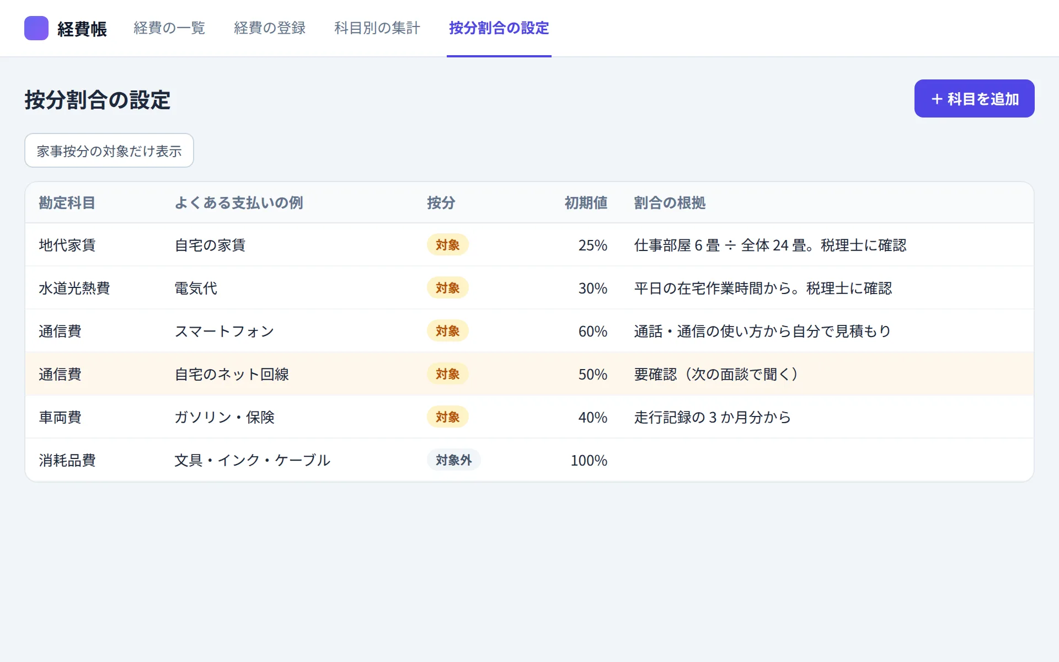Switch to the 経費の登録 tab

(270, 28)
